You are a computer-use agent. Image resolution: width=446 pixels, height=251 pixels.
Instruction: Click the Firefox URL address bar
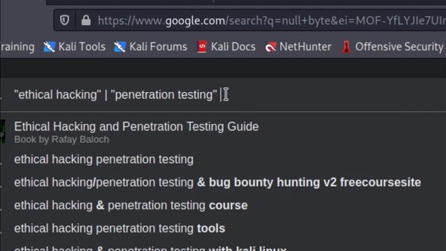pos(250,20)
